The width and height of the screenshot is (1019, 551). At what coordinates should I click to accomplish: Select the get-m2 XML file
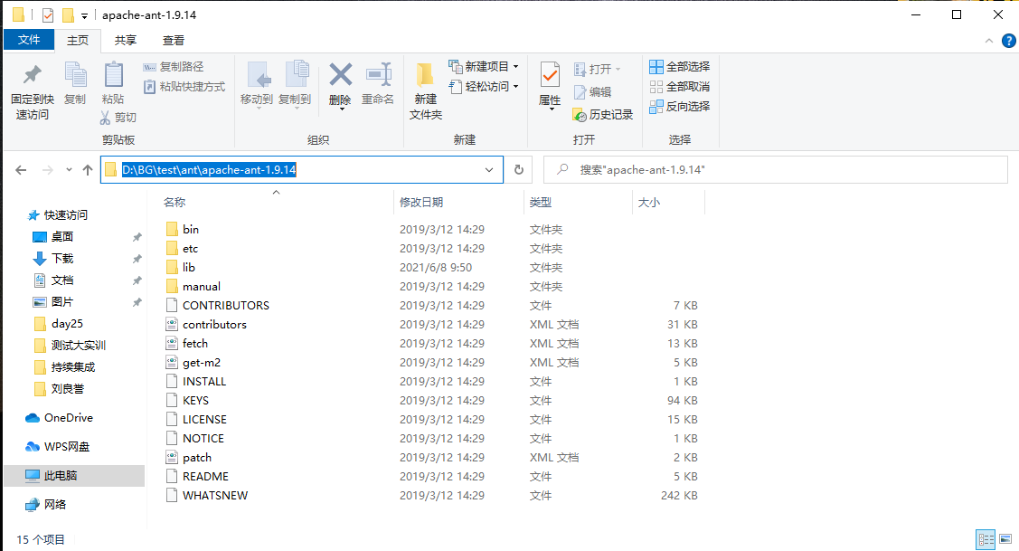193,362
